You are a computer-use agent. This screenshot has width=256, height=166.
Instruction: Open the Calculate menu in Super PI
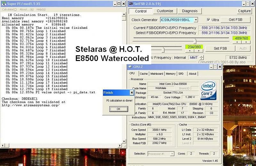point(9,10)
